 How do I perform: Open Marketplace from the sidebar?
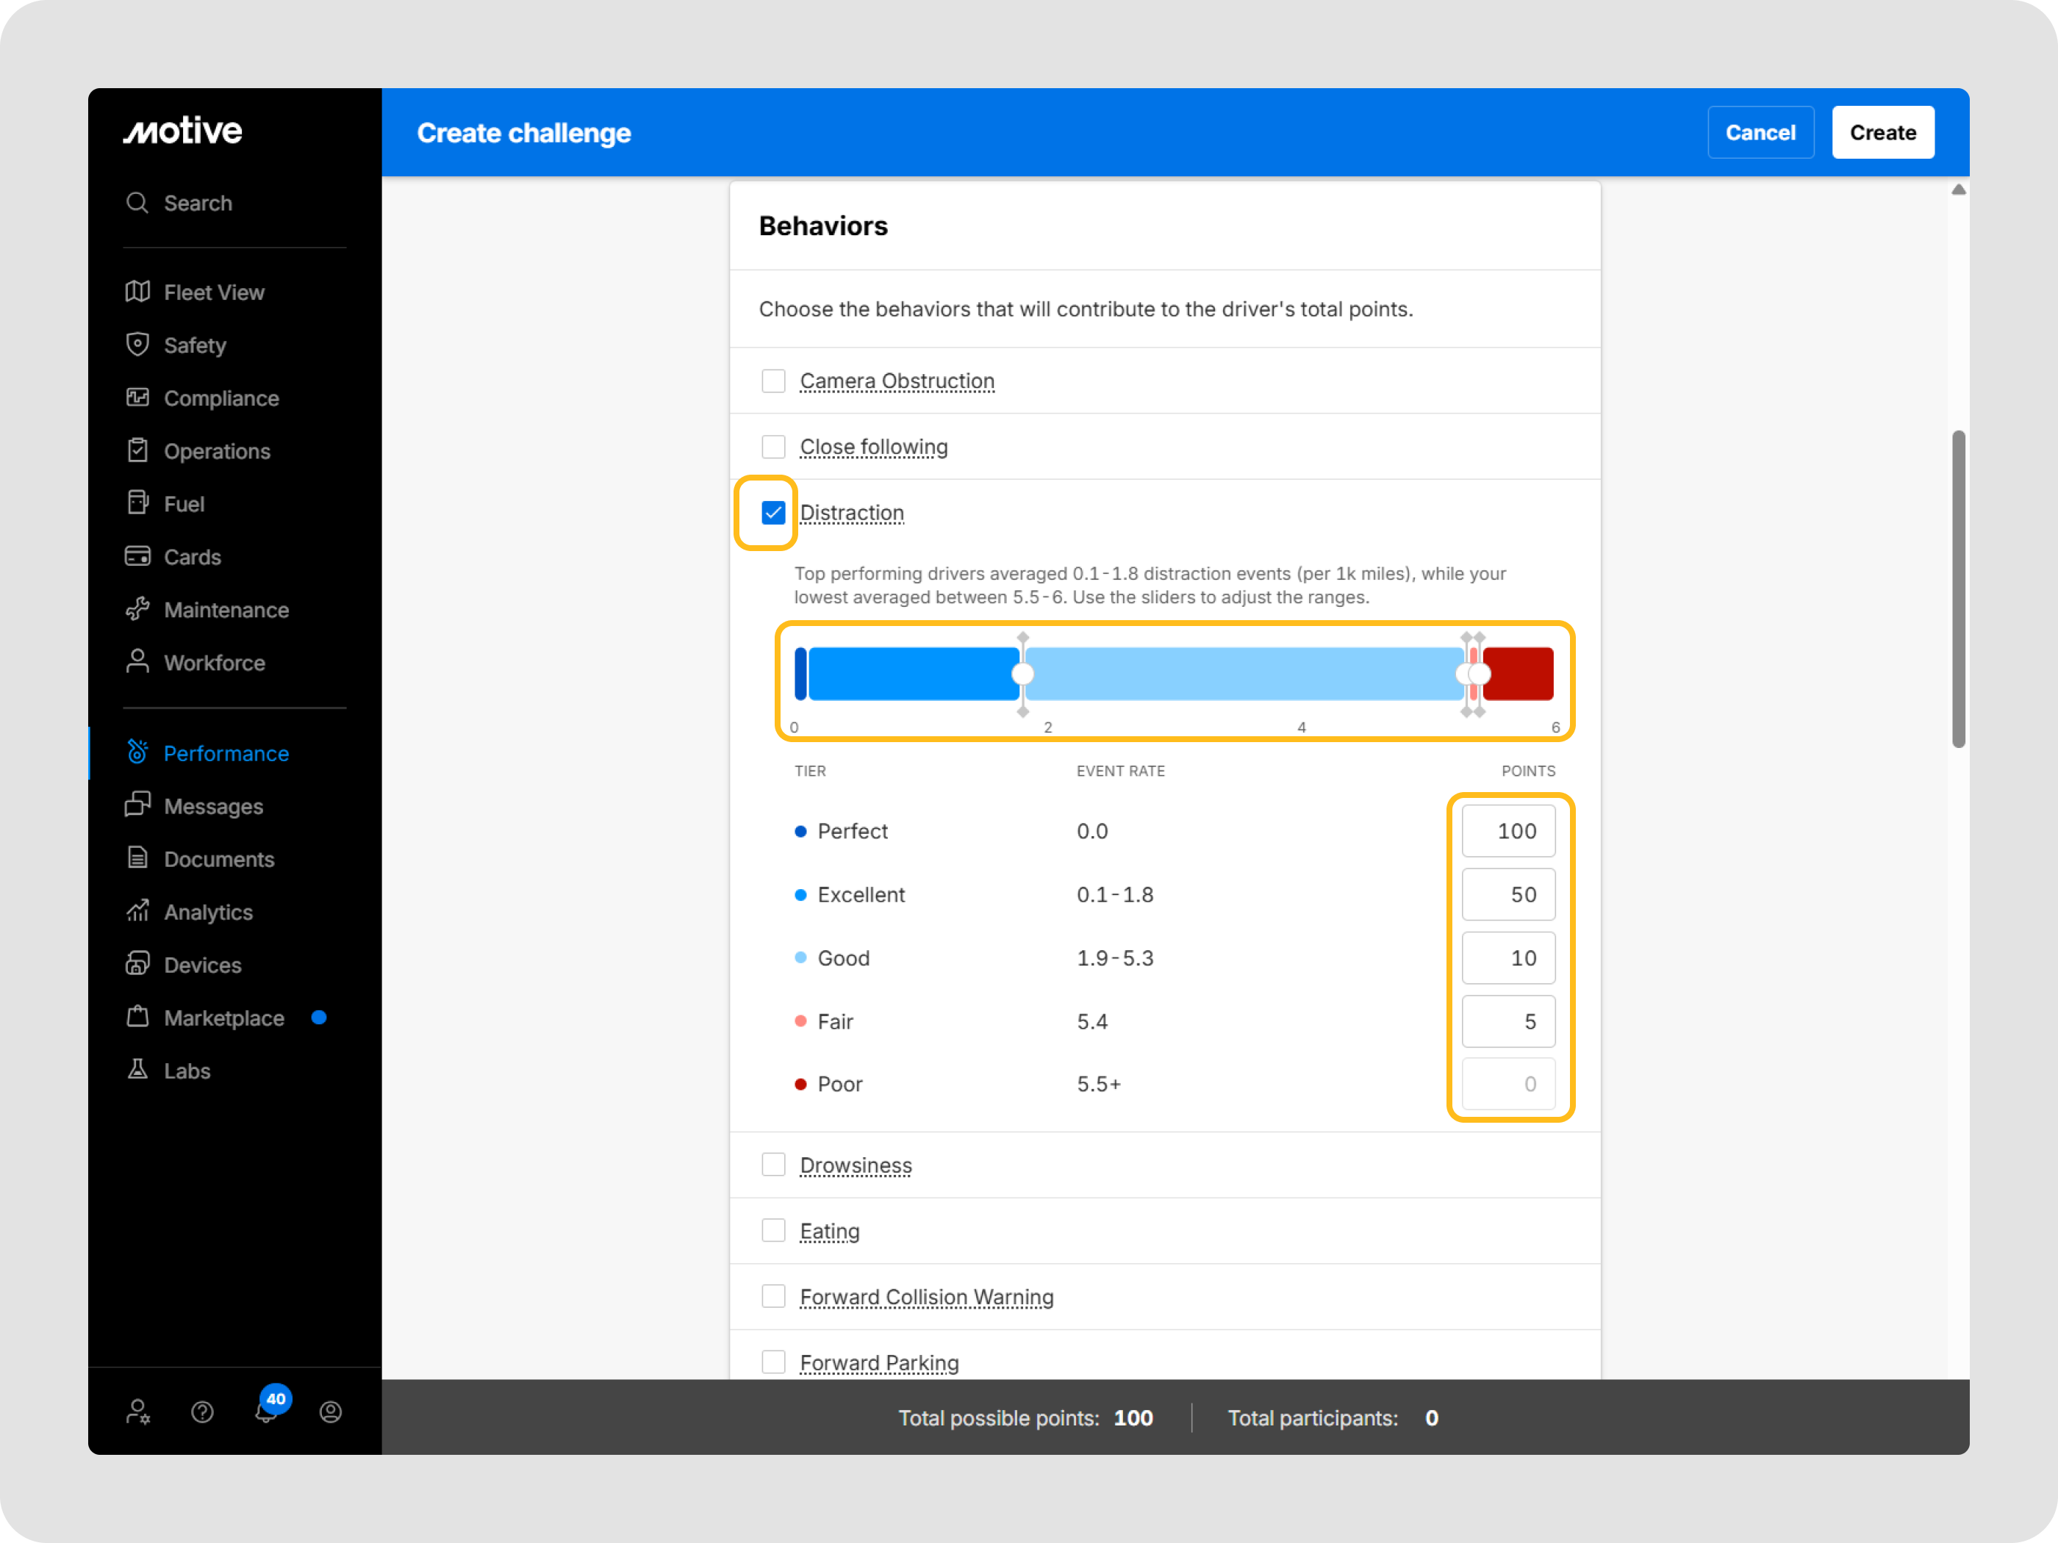click(224, 1018)
